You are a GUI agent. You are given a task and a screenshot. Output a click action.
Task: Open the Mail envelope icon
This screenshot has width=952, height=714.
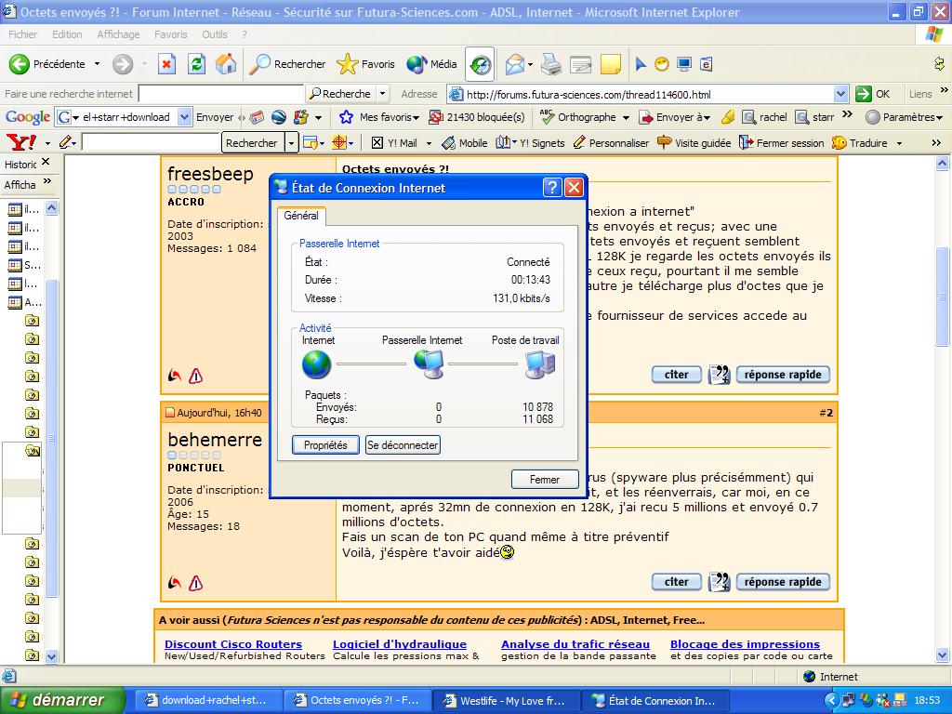pyautogui.click(x=514, y=64)
